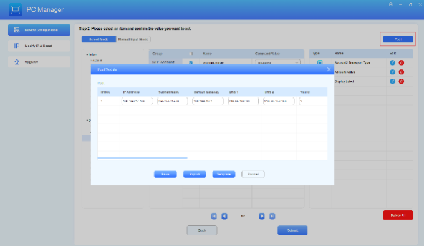
Task: Click the Upgrade arrow sidebar icon
Action: pos(17,62)
